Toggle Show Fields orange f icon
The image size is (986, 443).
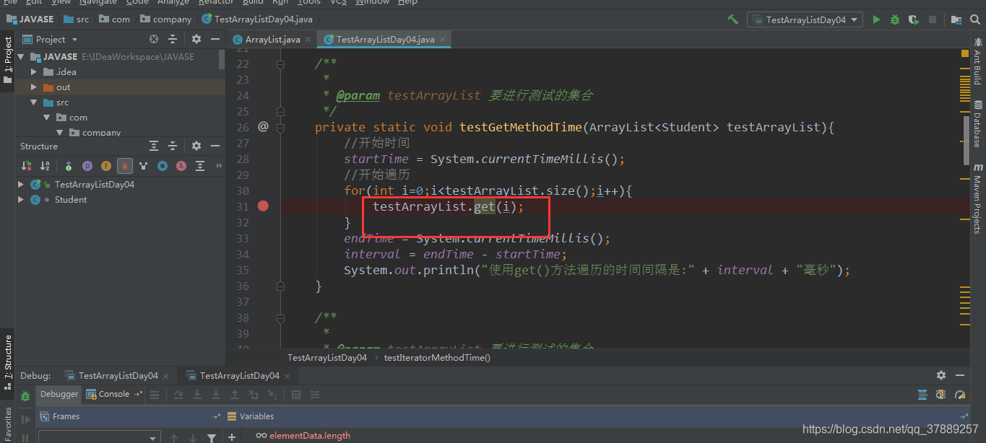click(x=106, y=166)
